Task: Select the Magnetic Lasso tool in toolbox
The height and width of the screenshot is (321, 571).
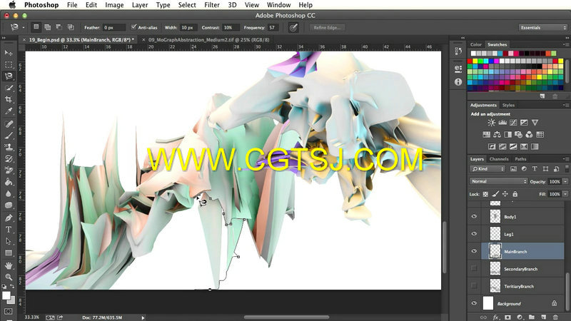Action: pos(9,76)
